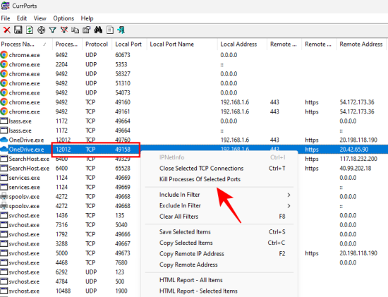Viewport: 388px width, 297px height.
Task: Click the round target toolbar icon
Action: 41,30
